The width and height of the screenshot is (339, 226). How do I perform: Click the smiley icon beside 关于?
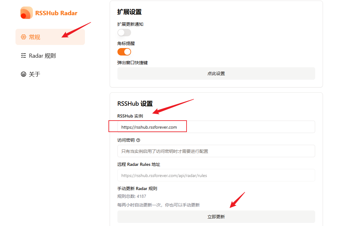(x=24, y=74)
